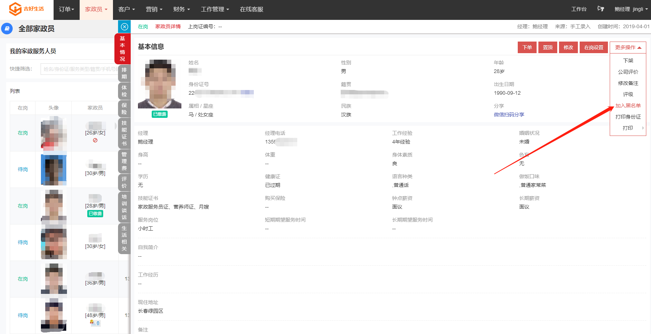Open 工作台 in the top bar
The width and height of the screenshot is (651, 334).
point(579,9)
